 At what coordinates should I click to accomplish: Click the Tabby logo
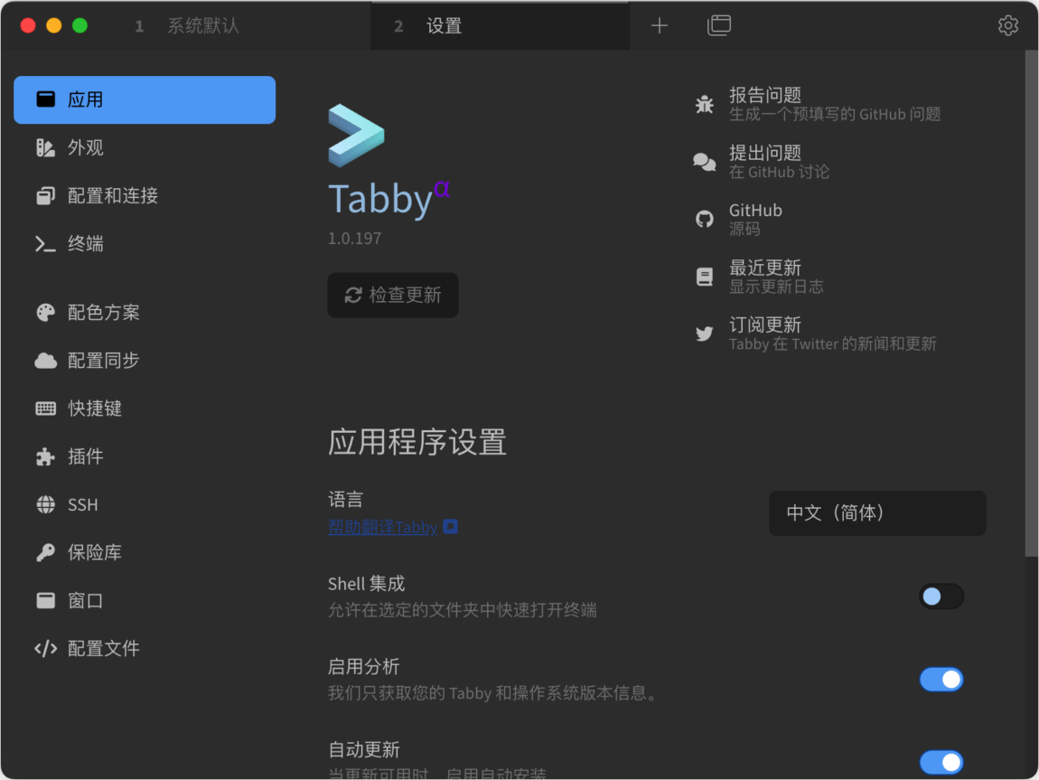[357, 136]
